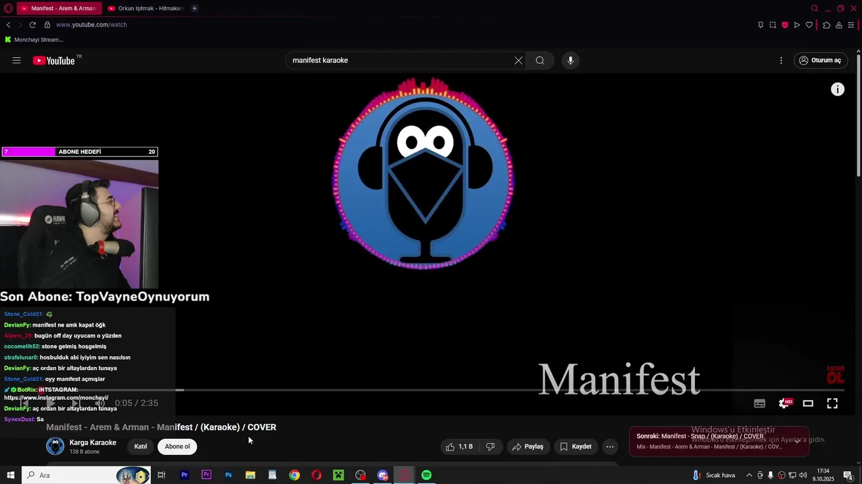Viewport: 862px width, 484px height.
Task: Subscribe with the Abone ol button
Action: (177, 446)
